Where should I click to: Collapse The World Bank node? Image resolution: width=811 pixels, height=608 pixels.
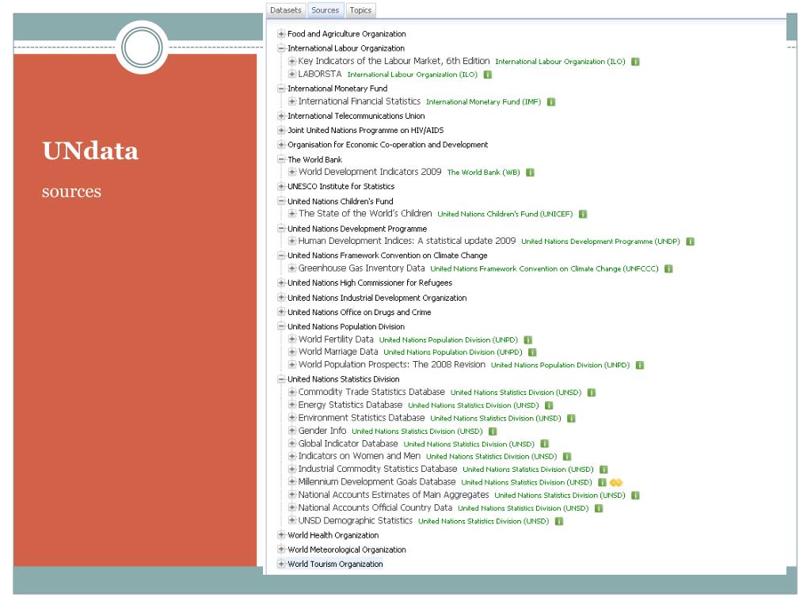coord(281,159)
